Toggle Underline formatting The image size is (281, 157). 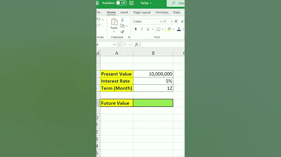(x=148, y=29)
